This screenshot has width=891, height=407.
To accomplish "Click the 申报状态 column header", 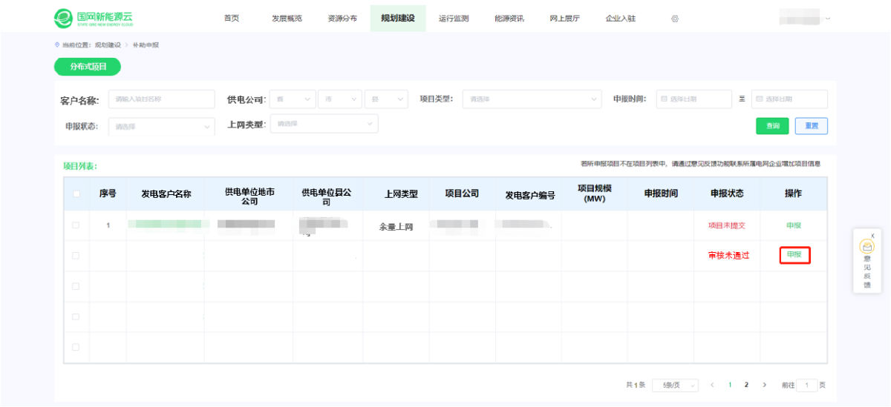I will pyautogui.click(x=727, y=193).
